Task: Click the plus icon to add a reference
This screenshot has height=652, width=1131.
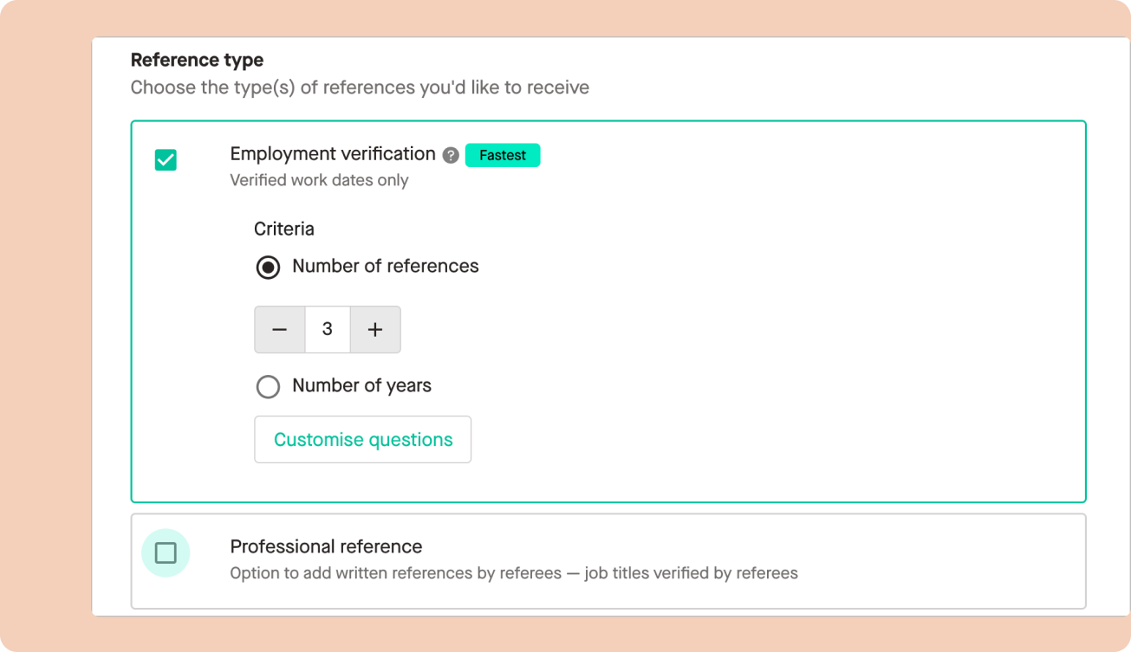Action: coord(375,330)
